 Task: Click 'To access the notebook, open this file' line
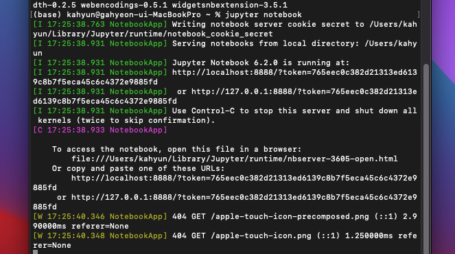[x=177, y=149]
